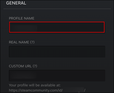Open the Real Name (?) help tooltip
114x93 pixels.
[32, 42]
